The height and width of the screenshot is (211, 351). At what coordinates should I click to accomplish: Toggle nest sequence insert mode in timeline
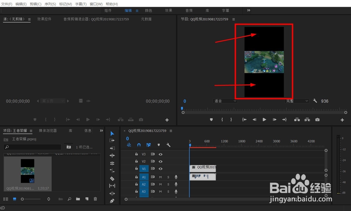pos(129,145)
